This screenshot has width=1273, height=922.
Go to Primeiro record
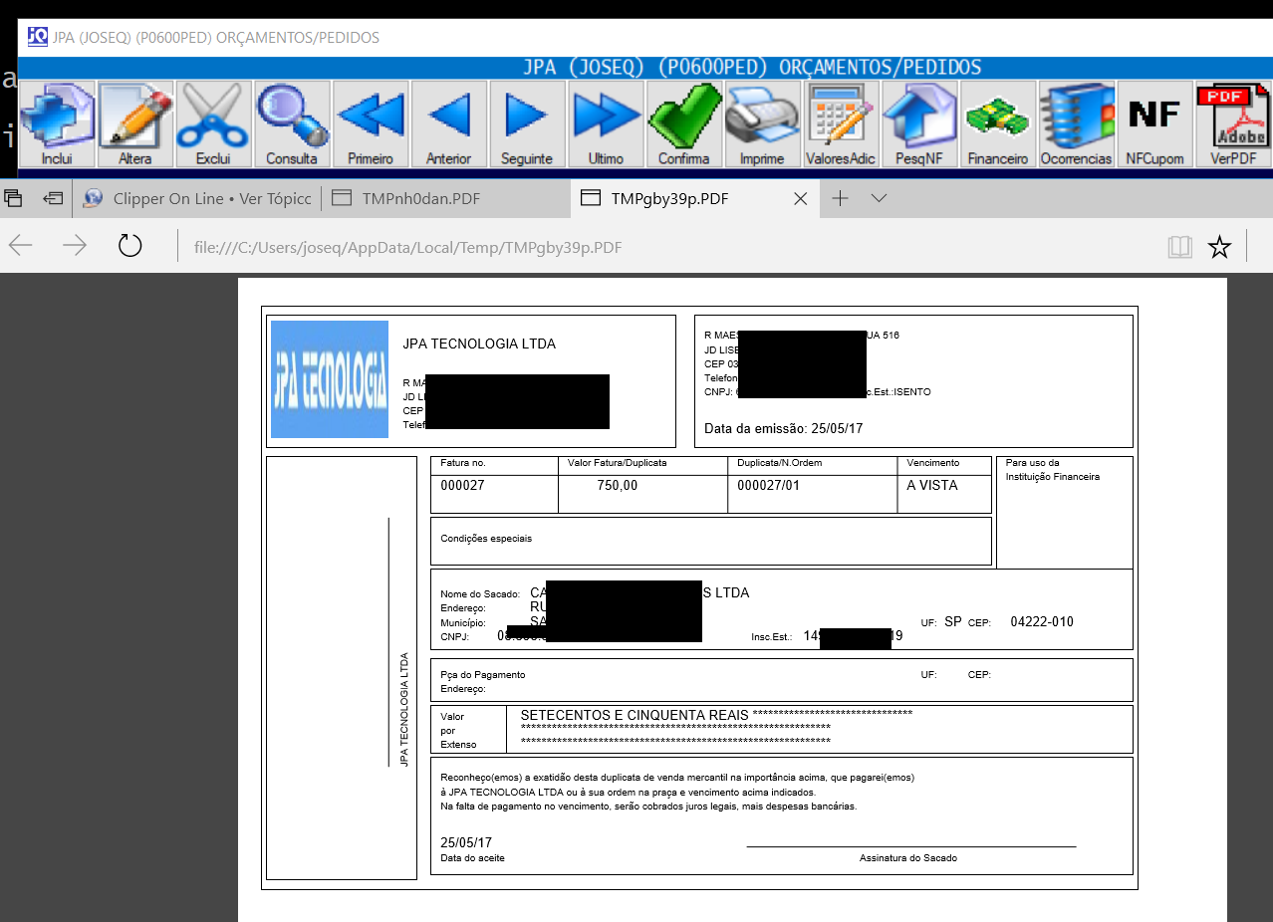[371, 123]
